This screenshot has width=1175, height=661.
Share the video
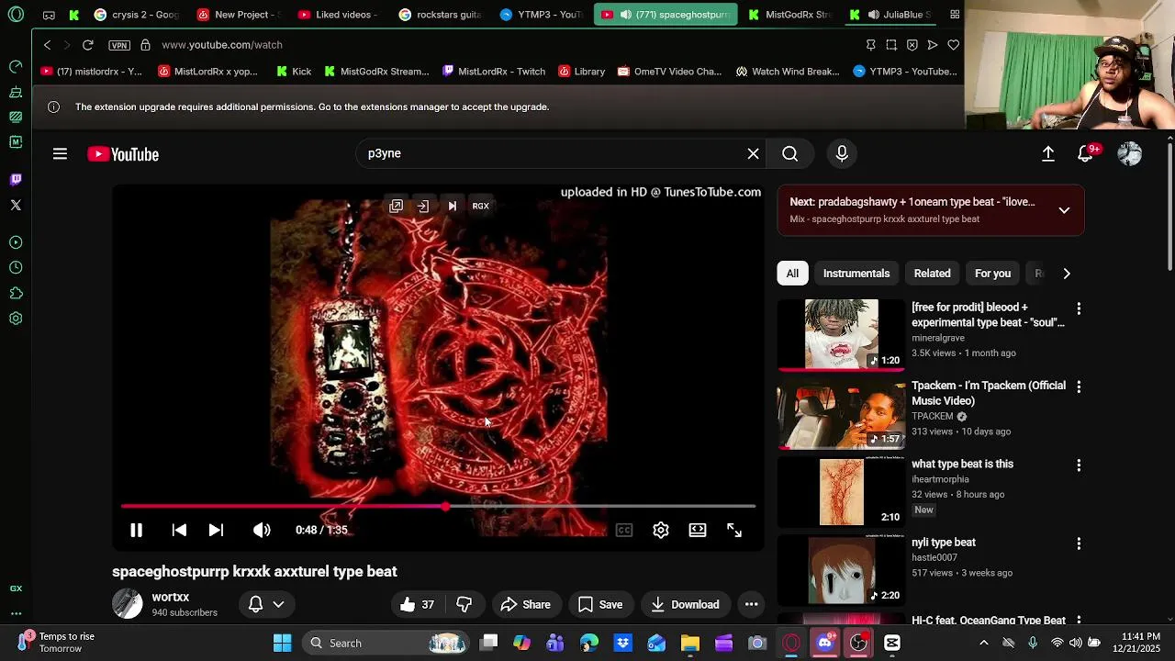525,604
